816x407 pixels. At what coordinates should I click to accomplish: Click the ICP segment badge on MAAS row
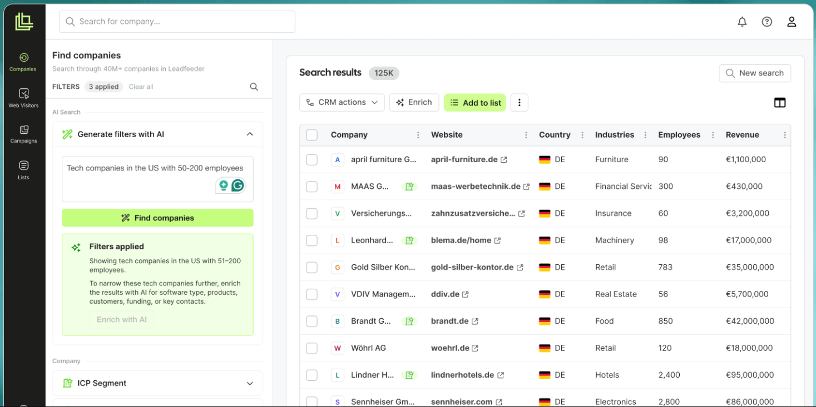point(409,187)
